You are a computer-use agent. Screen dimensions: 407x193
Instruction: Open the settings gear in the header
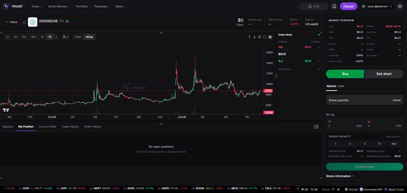point(400,6)
